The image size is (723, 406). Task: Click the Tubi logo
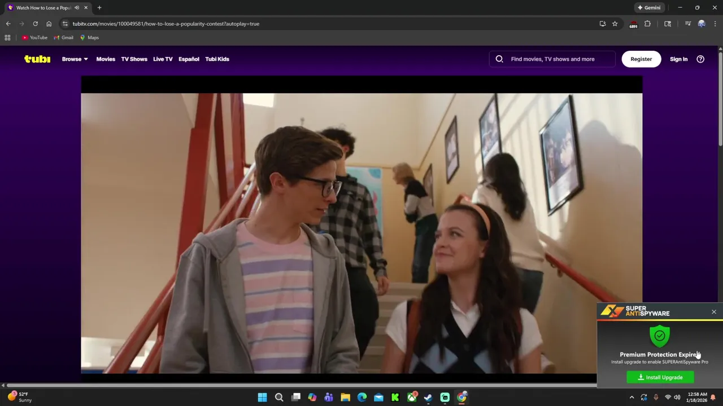tap(37, 59)
